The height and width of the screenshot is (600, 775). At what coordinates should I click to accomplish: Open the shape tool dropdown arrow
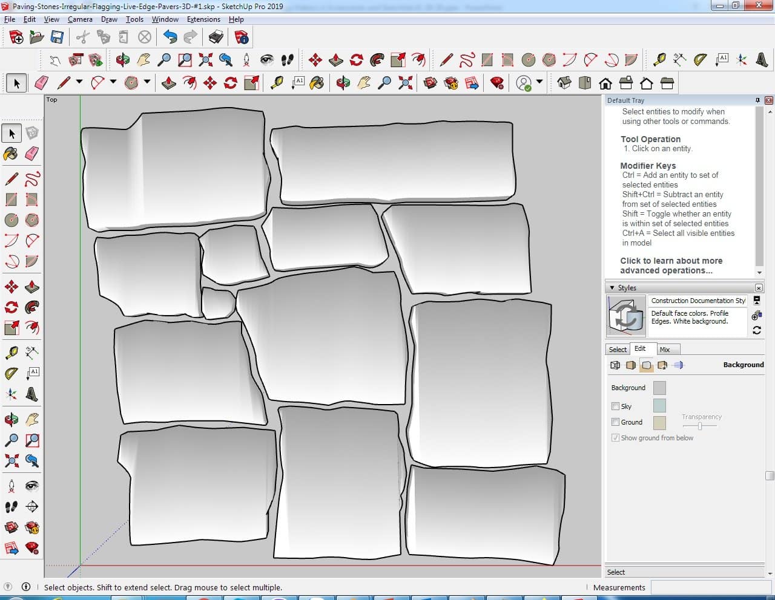pos(147,82)
